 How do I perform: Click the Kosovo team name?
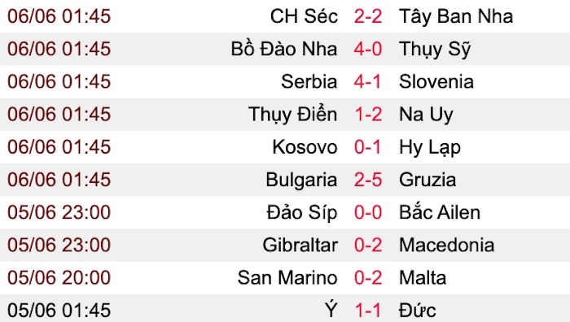[305, 147]
